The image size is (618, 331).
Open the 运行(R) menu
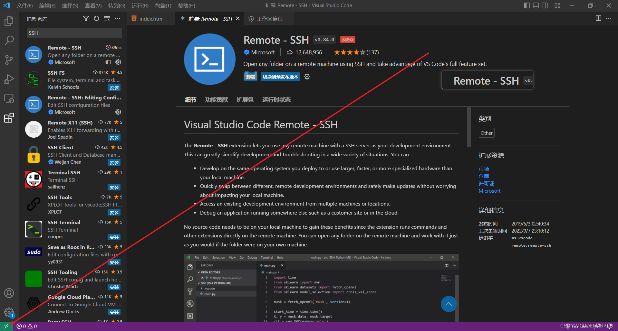point(140,5)
